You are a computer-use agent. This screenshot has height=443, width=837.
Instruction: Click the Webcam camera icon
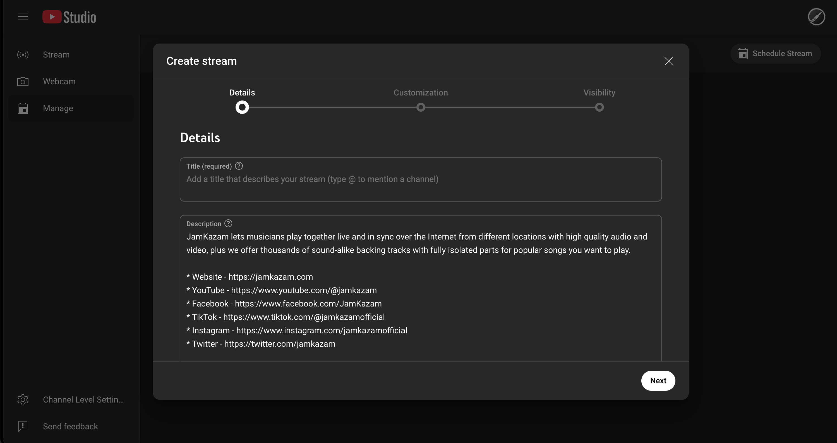[23, 82]
